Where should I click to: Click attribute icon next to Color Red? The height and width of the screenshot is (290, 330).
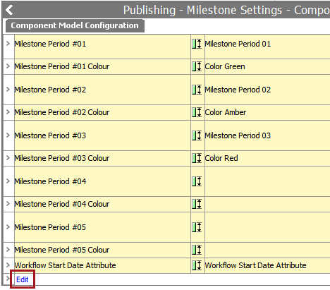[197, 158]
